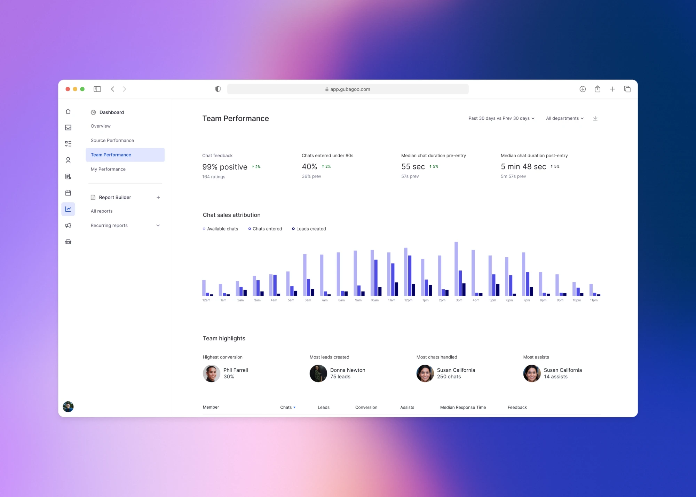Click the 3pm available chats bar
This screenshot has width=696, height=497.
[456, 269]
